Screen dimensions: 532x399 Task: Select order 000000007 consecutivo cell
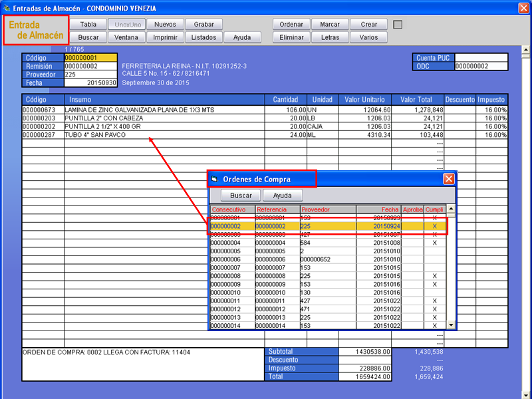coord(232,268)
